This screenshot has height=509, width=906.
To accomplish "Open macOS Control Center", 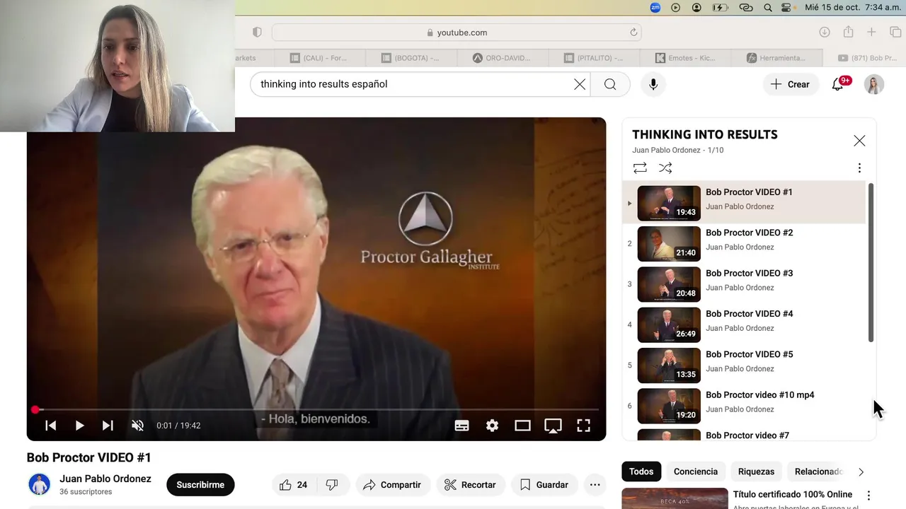I will tap(787, 7).
